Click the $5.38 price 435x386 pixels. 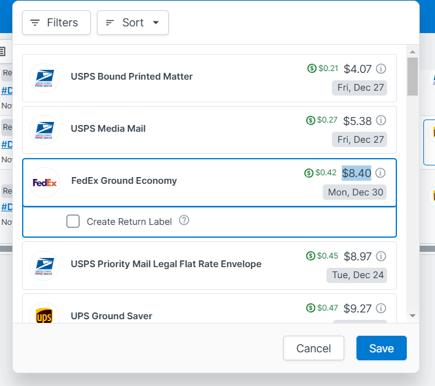point(357,121)
